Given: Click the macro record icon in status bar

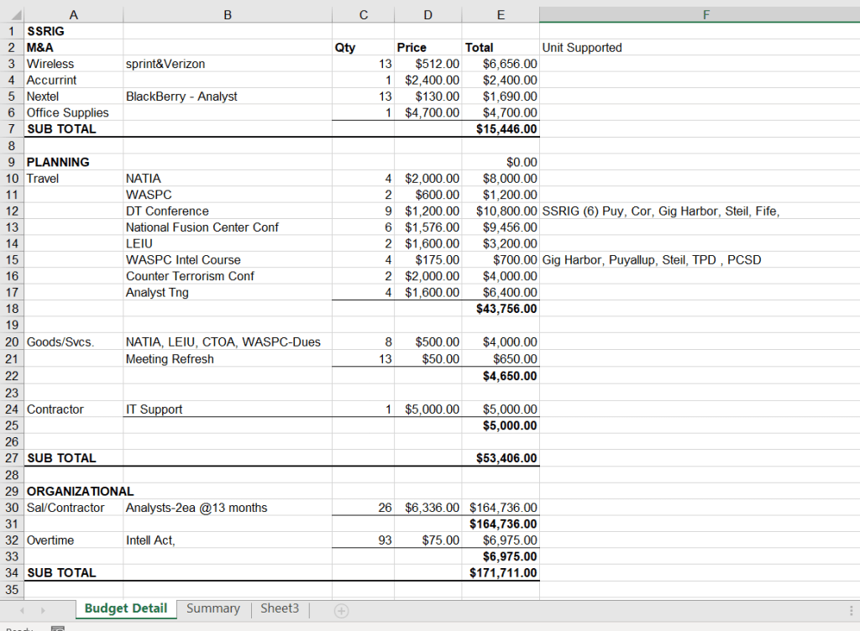Looking at the screenshot, I should (58, 628).
